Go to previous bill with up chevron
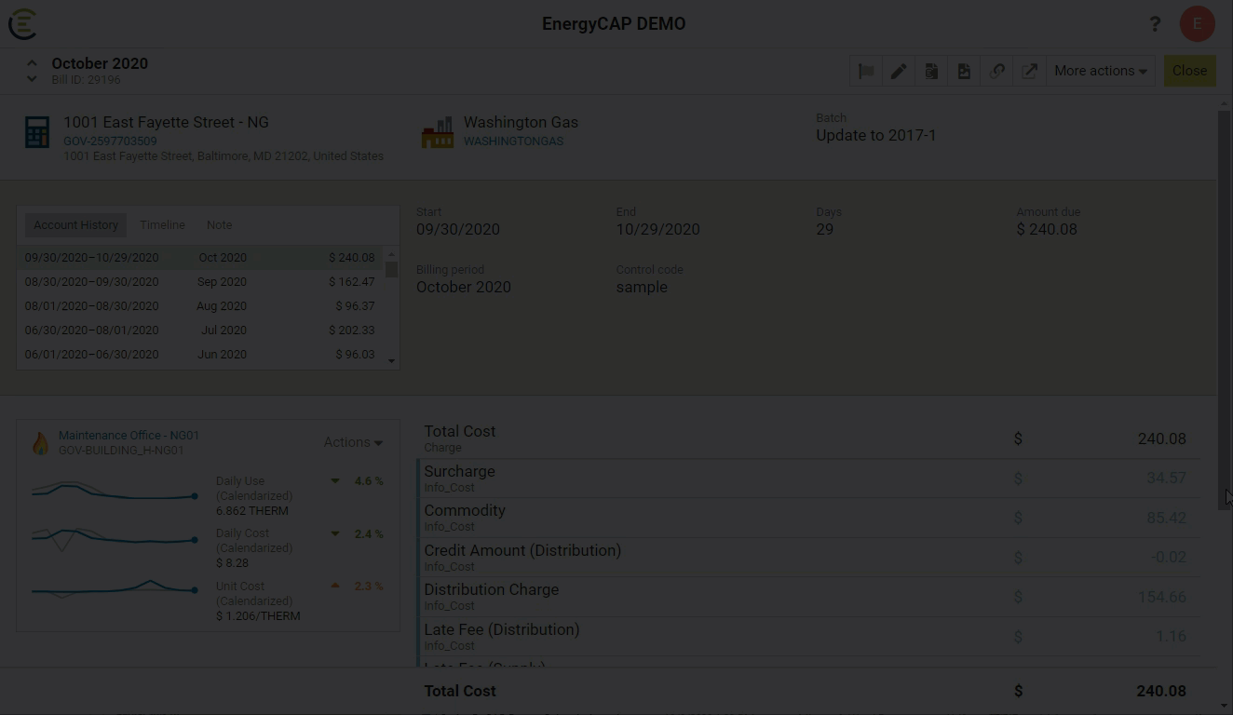Screen dimensions: 1233x715 click(x=32, y=63)
